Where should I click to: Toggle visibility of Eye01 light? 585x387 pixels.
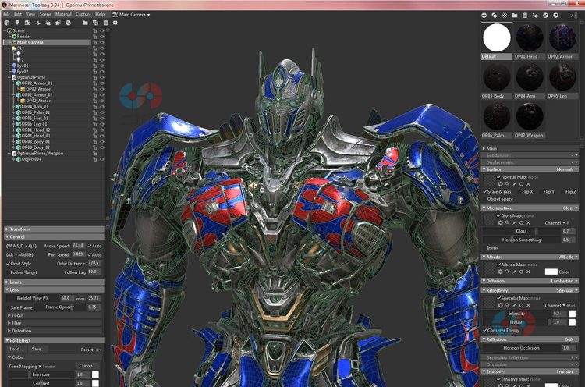(x=102, y=66)
